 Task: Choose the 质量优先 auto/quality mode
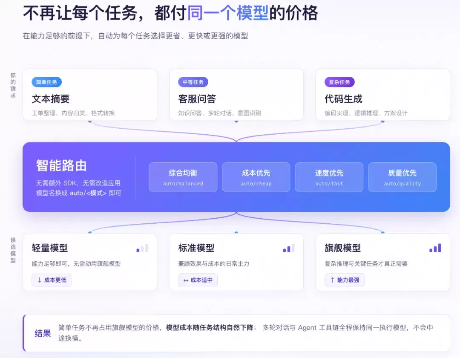coord(402,177)
